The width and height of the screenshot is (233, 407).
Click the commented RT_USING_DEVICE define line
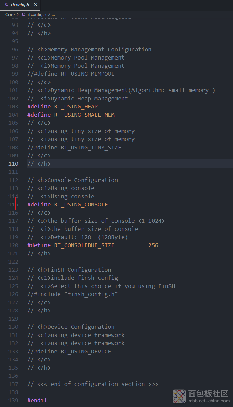(69, 352)
